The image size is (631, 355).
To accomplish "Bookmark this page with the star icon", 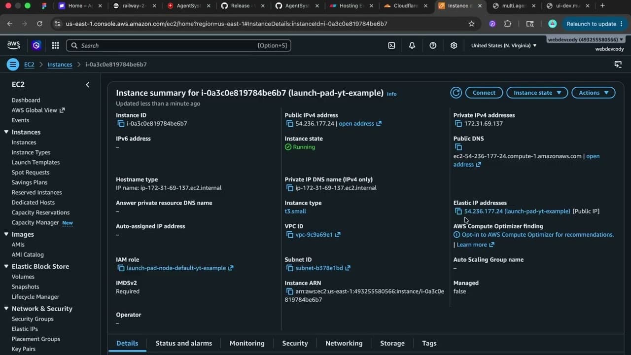I will pyautogui.click(x=471, y=24).
